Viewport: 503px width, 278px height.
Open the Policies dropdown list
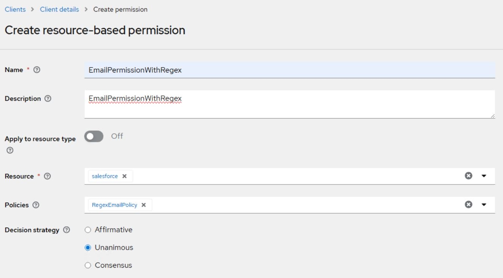[x=484, y=205]
